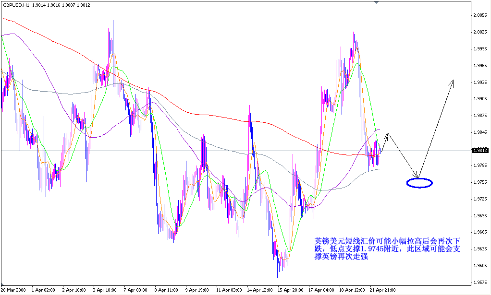
Task: Click the current price tag 1.9812
Action: pyautogui.click(x=479, y=150)
